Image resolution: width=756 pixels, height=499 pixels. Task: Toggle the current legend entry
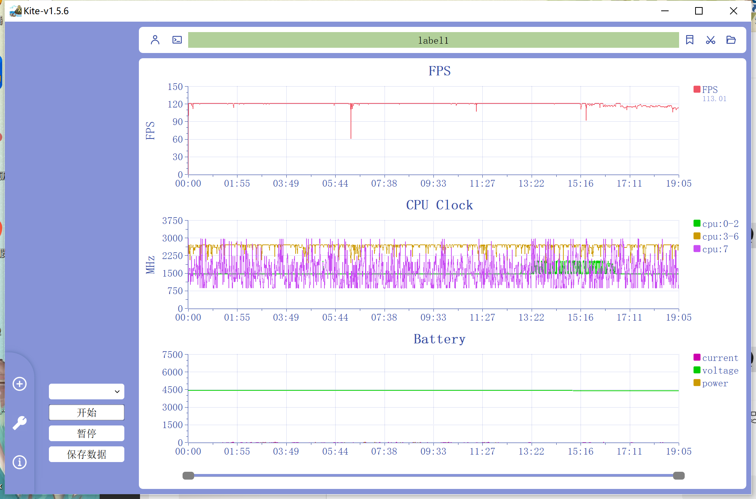tap(716, 358)
